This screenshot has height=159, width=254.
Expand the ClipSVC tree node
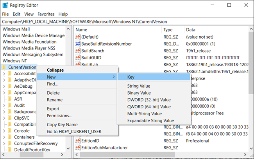click(4, 118)
